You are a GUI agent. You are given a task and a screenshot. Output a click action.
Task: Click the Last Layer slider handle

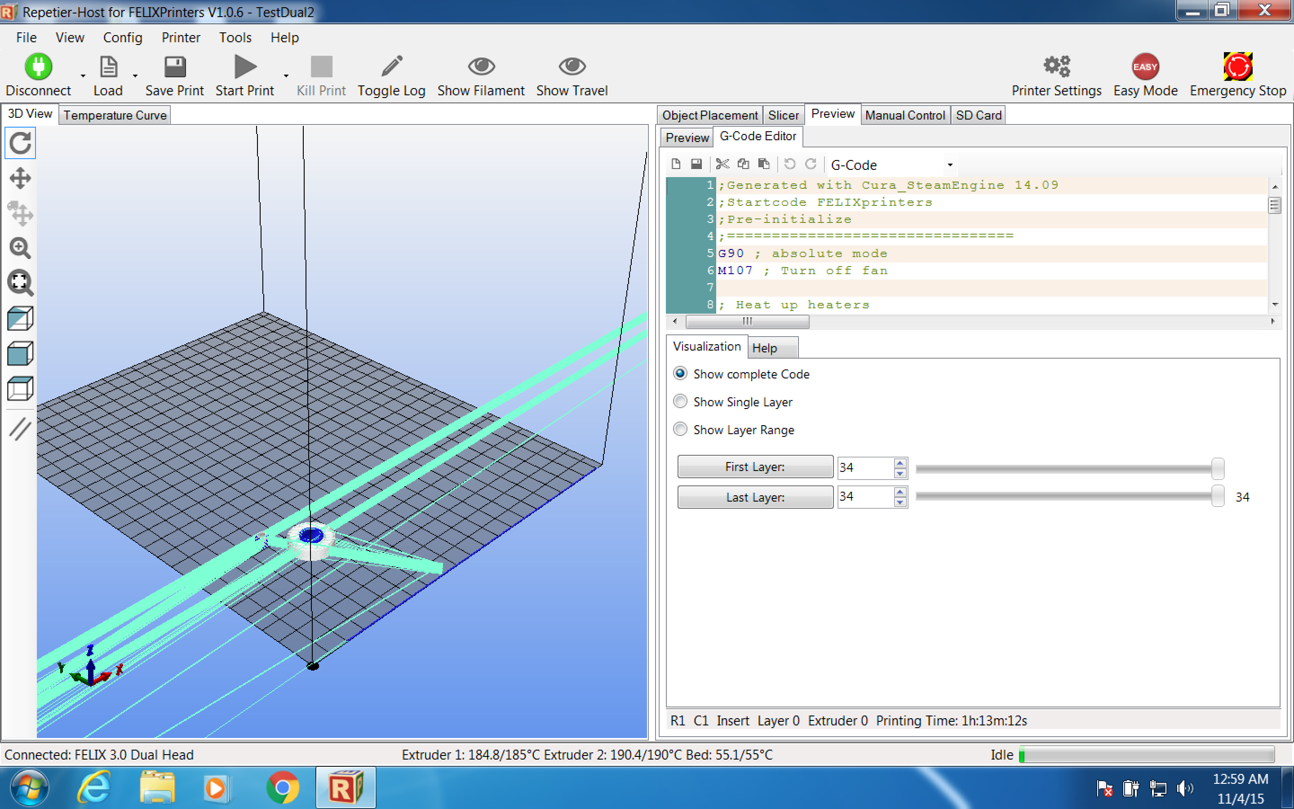tap(1218, 496)
